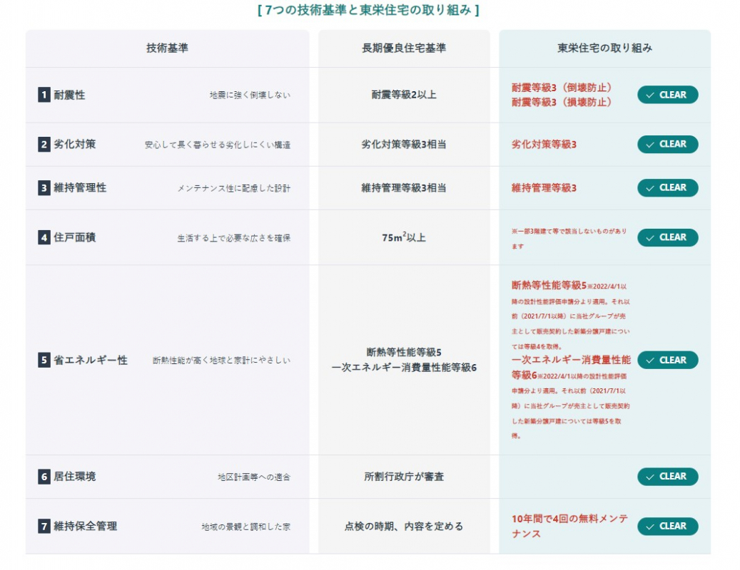The image size is (740, 570).
Task: Select the number 7 badge beside 維持保全管理
Action: pyautogui.click(x=44, y=527)
